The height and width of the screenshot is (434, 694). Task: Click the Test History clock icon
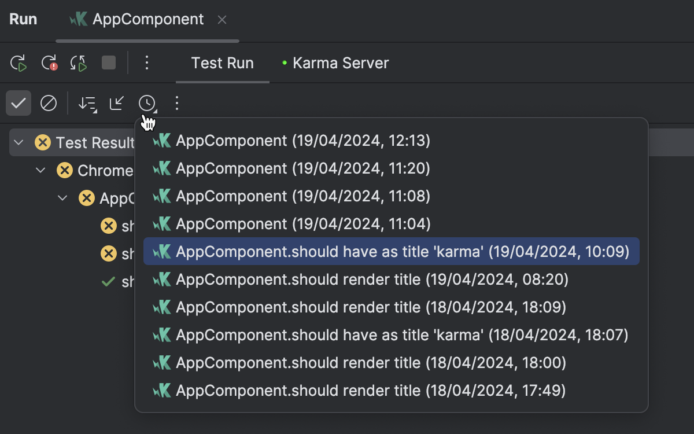[147, 104]
